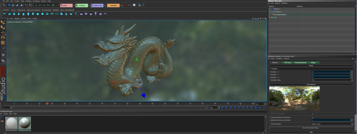The width and height of the screenshot is (357, 134).
Task: Select the scale tool in left toolbar
Action: pyautogui.click(x=3, y=42)
